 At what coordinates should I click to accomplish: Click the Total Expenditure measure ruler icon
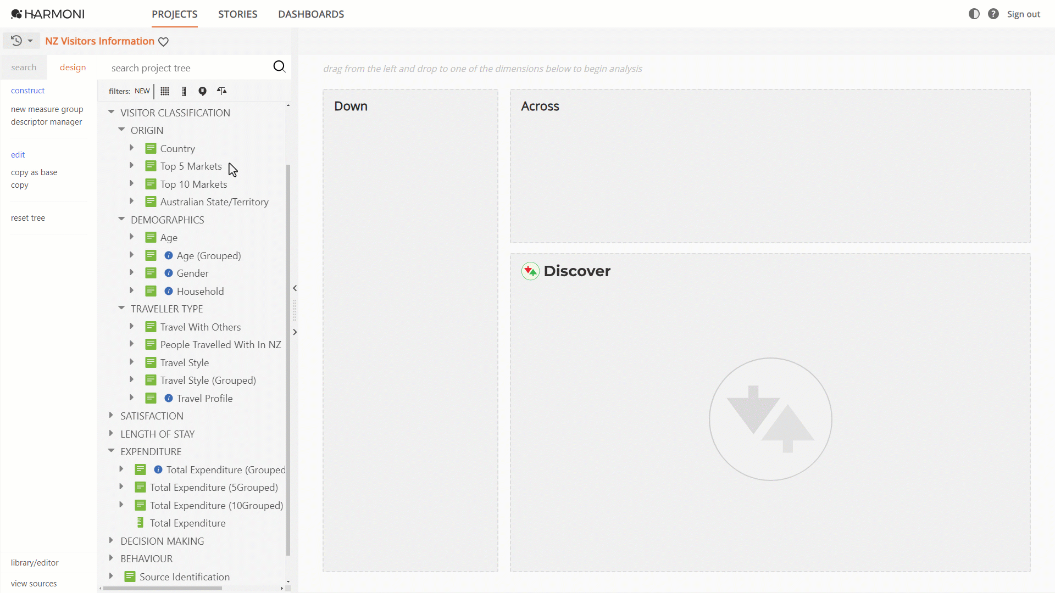pos(140,523)
